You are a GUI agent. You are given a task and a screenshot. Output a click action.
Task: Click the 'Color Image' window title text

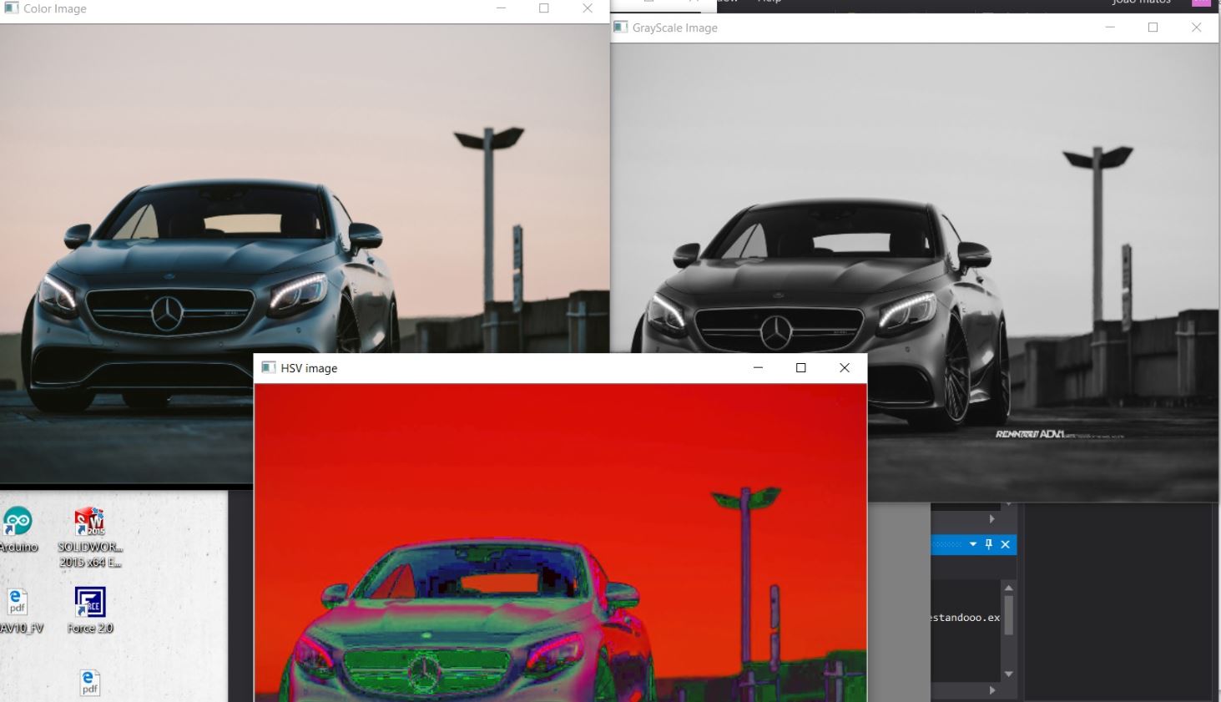[54, 8]
